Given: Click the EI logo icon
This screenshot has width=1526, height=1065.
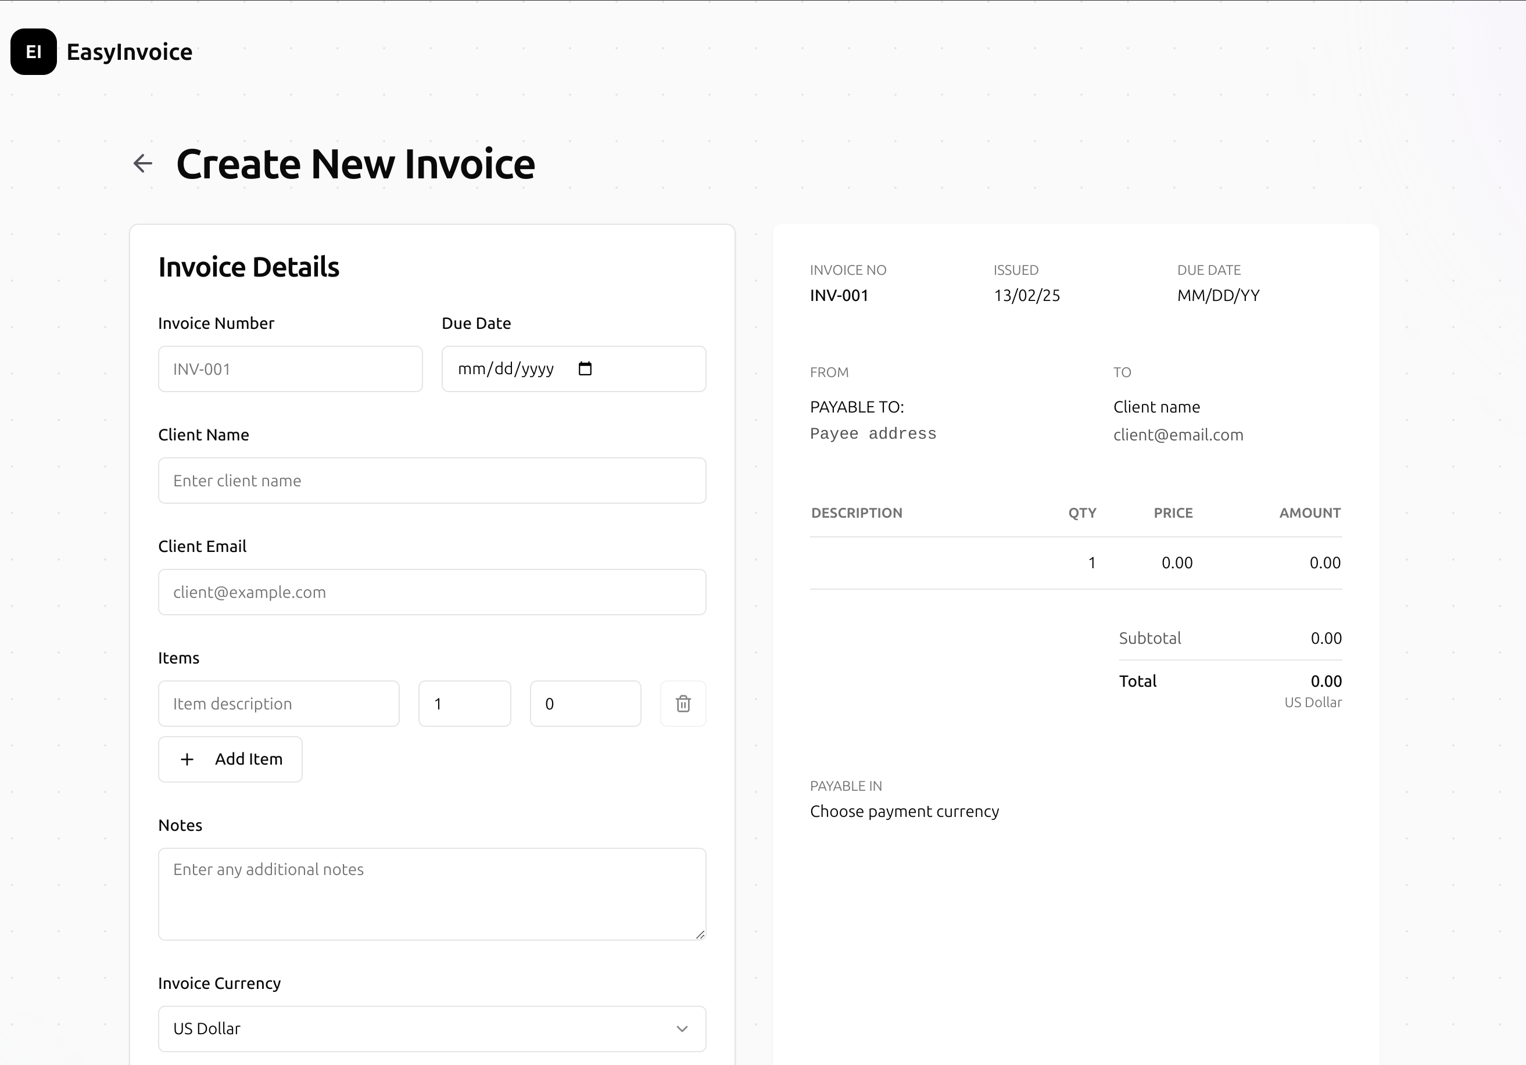Looking at the screenshot, I should coord(33,52).
